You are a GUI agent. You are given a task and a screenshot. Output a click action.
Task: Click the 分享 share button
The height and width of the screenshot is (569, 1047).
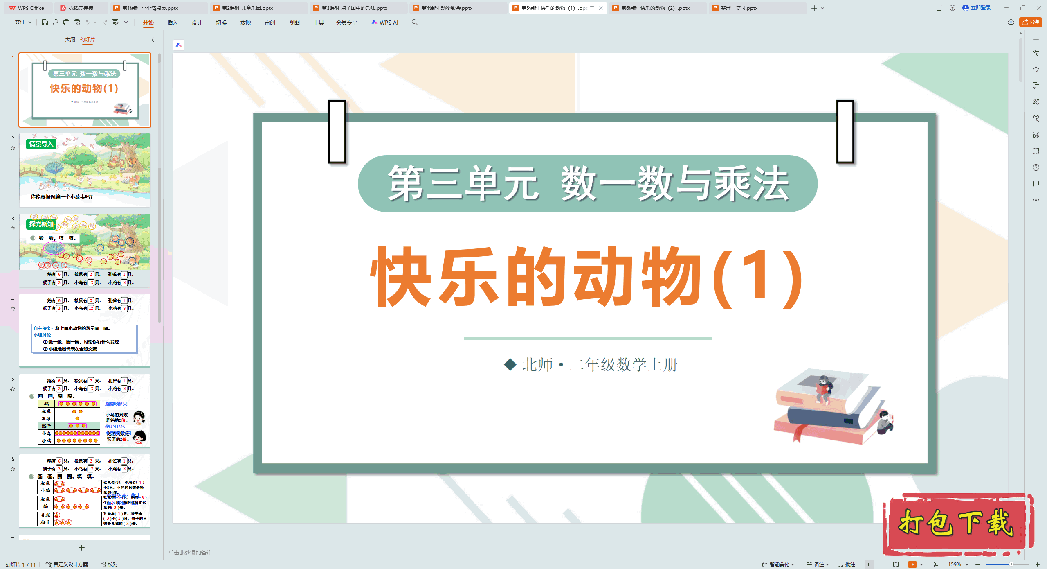[1031, 22]
